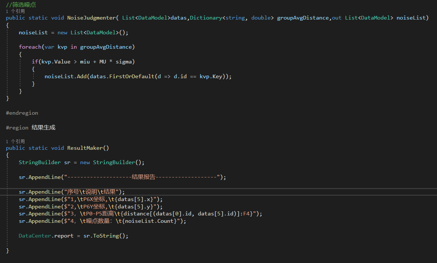Screen dimensions: 437x263
Task: Click the NoiseJudgmenter method name
Action: (x=91, y=18)
